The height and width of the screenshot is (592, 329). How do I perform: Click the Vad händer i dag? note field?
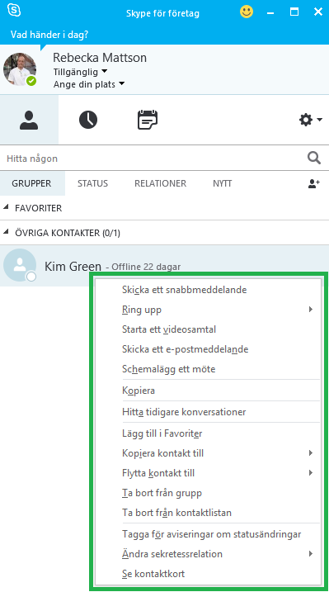(49, 35)
